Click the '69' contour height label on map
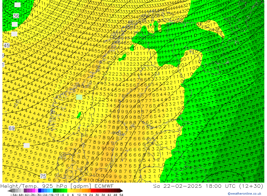Screen dimensions: 267x196 11,128
